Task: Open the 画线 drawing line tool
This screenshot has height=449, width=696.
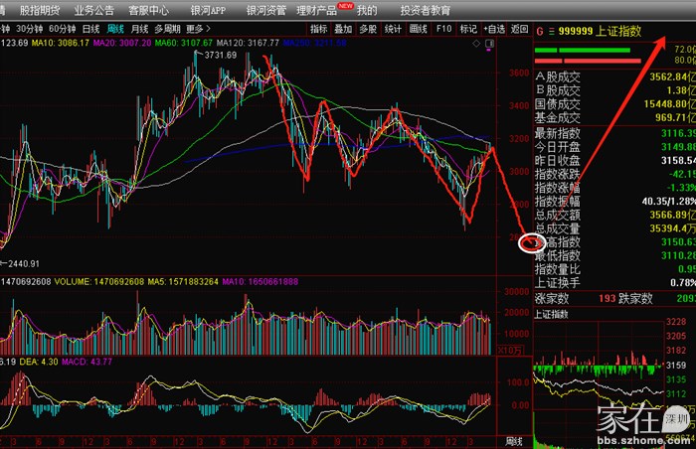Action: click(x=419, y=30)
